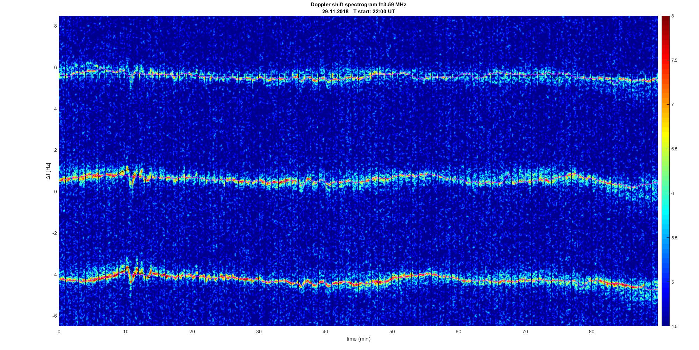This screenshot has height=350, width=699.
Task: Click y-axis tick label "4"
Action: coord(55,109)
